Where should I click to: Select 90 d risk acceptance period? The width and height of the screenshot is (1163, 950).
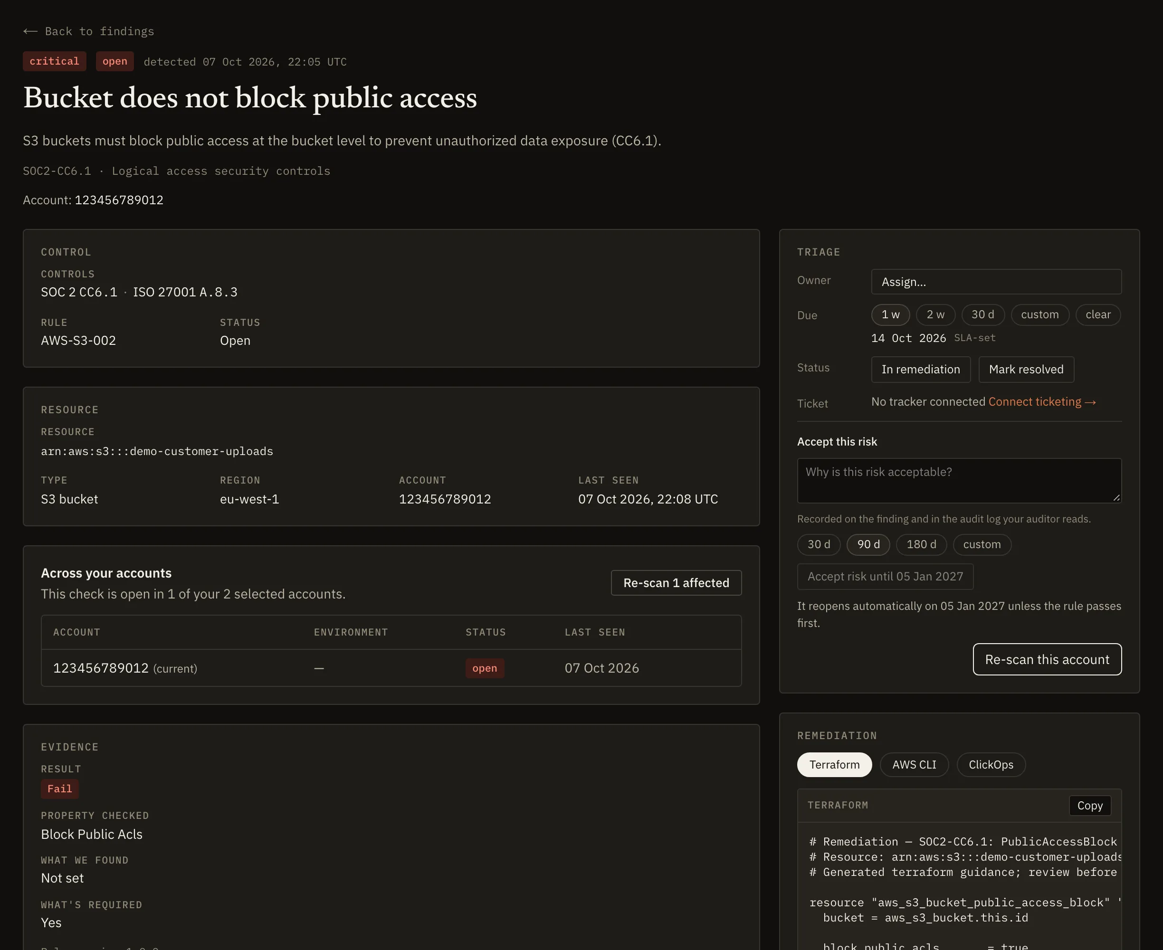tap(868, 544)
